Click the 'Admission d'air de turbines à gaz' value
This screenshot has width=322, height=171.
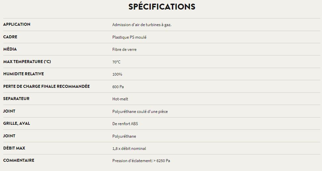pyautogui.click(x=142, y=25)
